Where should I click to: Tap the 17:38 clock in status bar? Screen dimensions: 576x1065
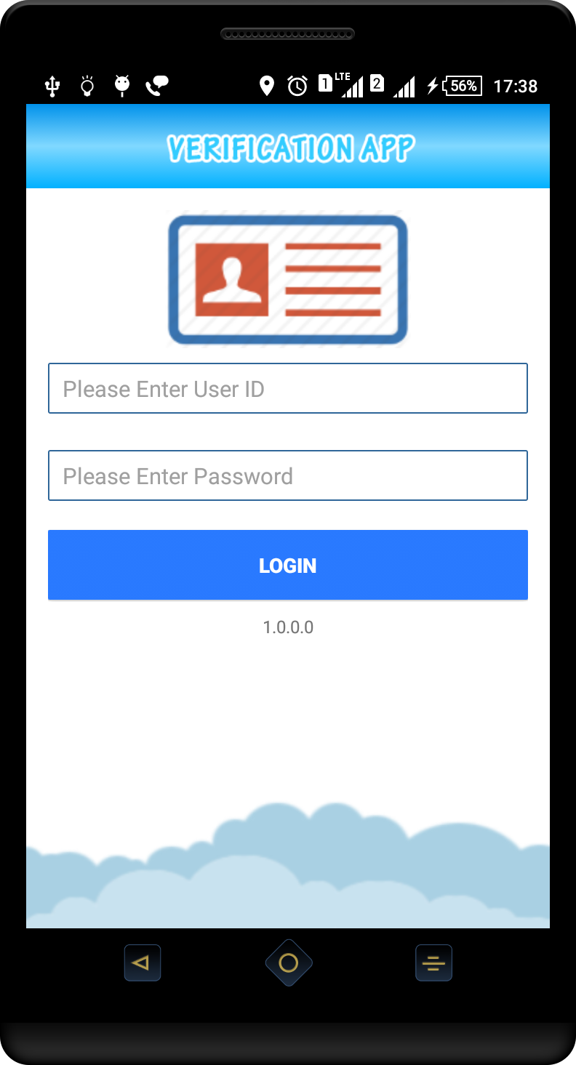click(x=515, y=87)
